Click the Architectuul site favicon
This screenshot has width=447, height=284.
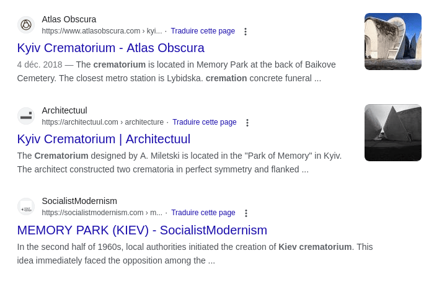point(26,116)
